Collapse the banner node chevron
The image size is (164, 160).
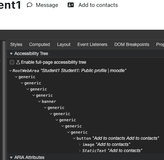click(39, 101)
